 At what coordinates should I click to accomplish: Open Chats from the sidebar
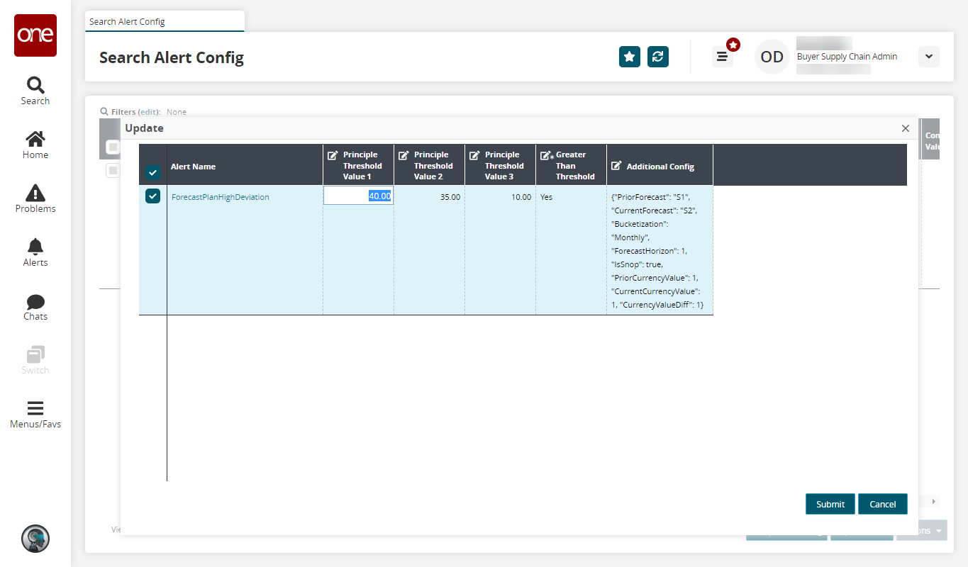point(35,306)
